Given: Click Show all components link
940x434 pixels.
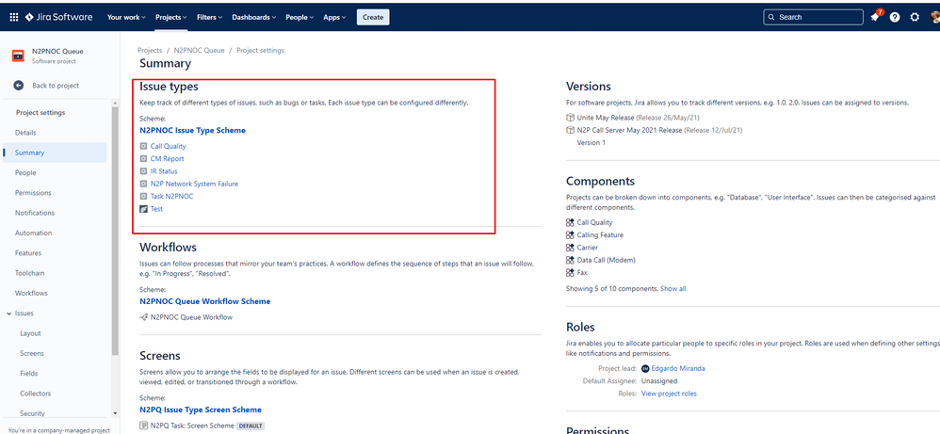Looking at the screenshot, I should click(673, 289).
